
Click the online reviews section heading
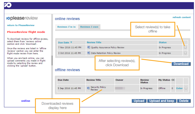click(x=67, y=19)
